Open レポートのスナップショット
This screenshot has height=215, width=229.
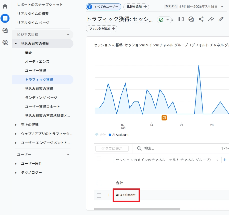click(x=40, y=5)
